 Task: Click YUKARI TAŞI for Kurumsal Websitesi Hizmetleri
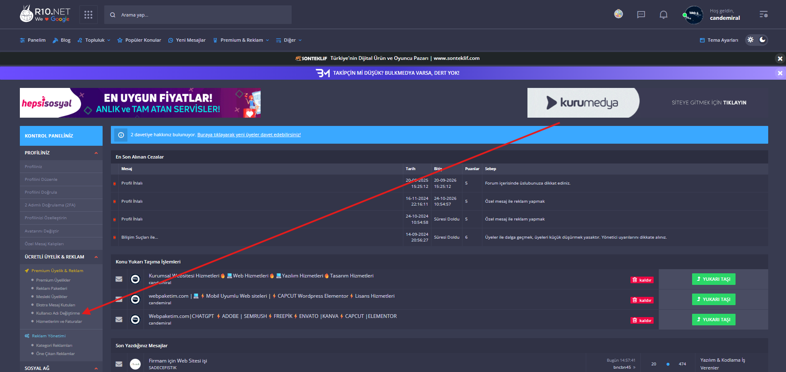point(714,279)
